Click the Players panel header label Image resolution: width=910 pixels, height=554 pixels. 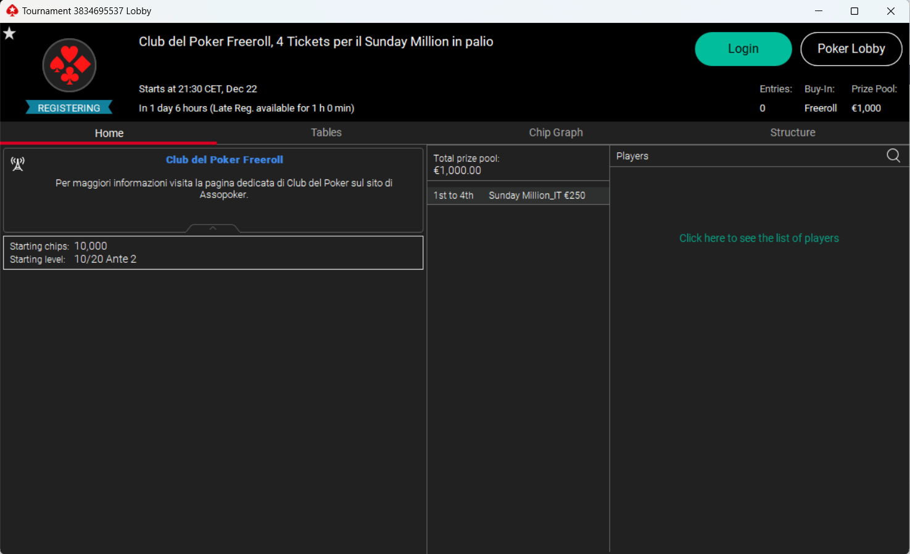click(632, 156)
